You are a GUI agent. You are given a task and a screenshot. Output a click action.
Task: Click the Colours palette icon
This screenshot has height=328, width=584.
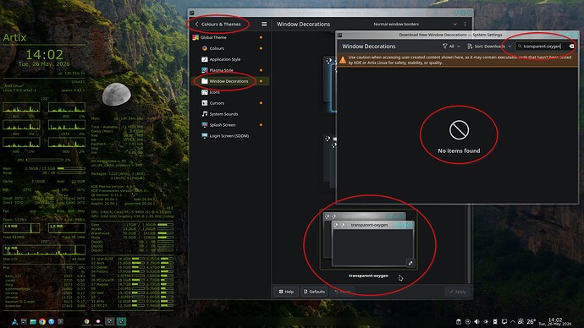tap(205, 48)
